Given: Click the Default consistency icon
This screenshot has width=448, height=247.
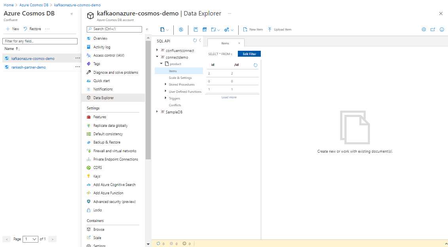Looking at the screenshot, I should pos(89,134).
